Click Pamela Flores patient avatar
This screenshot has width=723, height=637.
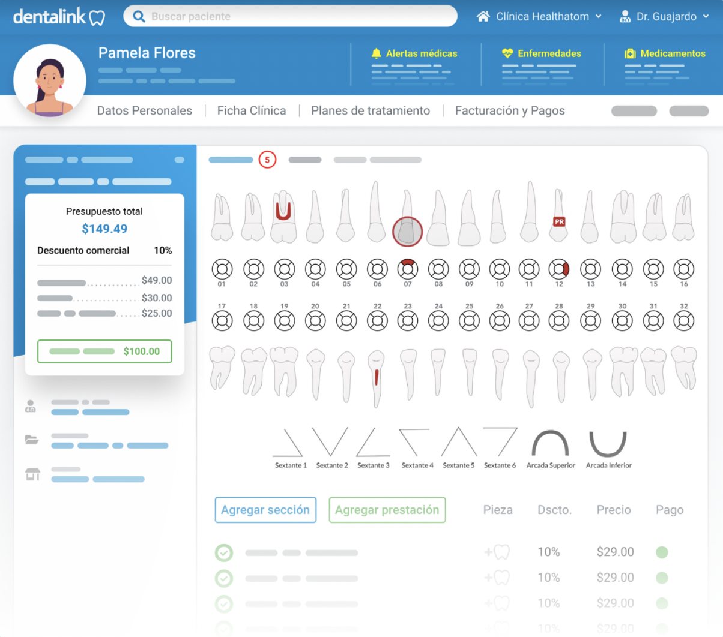click(x=50, y=80)
